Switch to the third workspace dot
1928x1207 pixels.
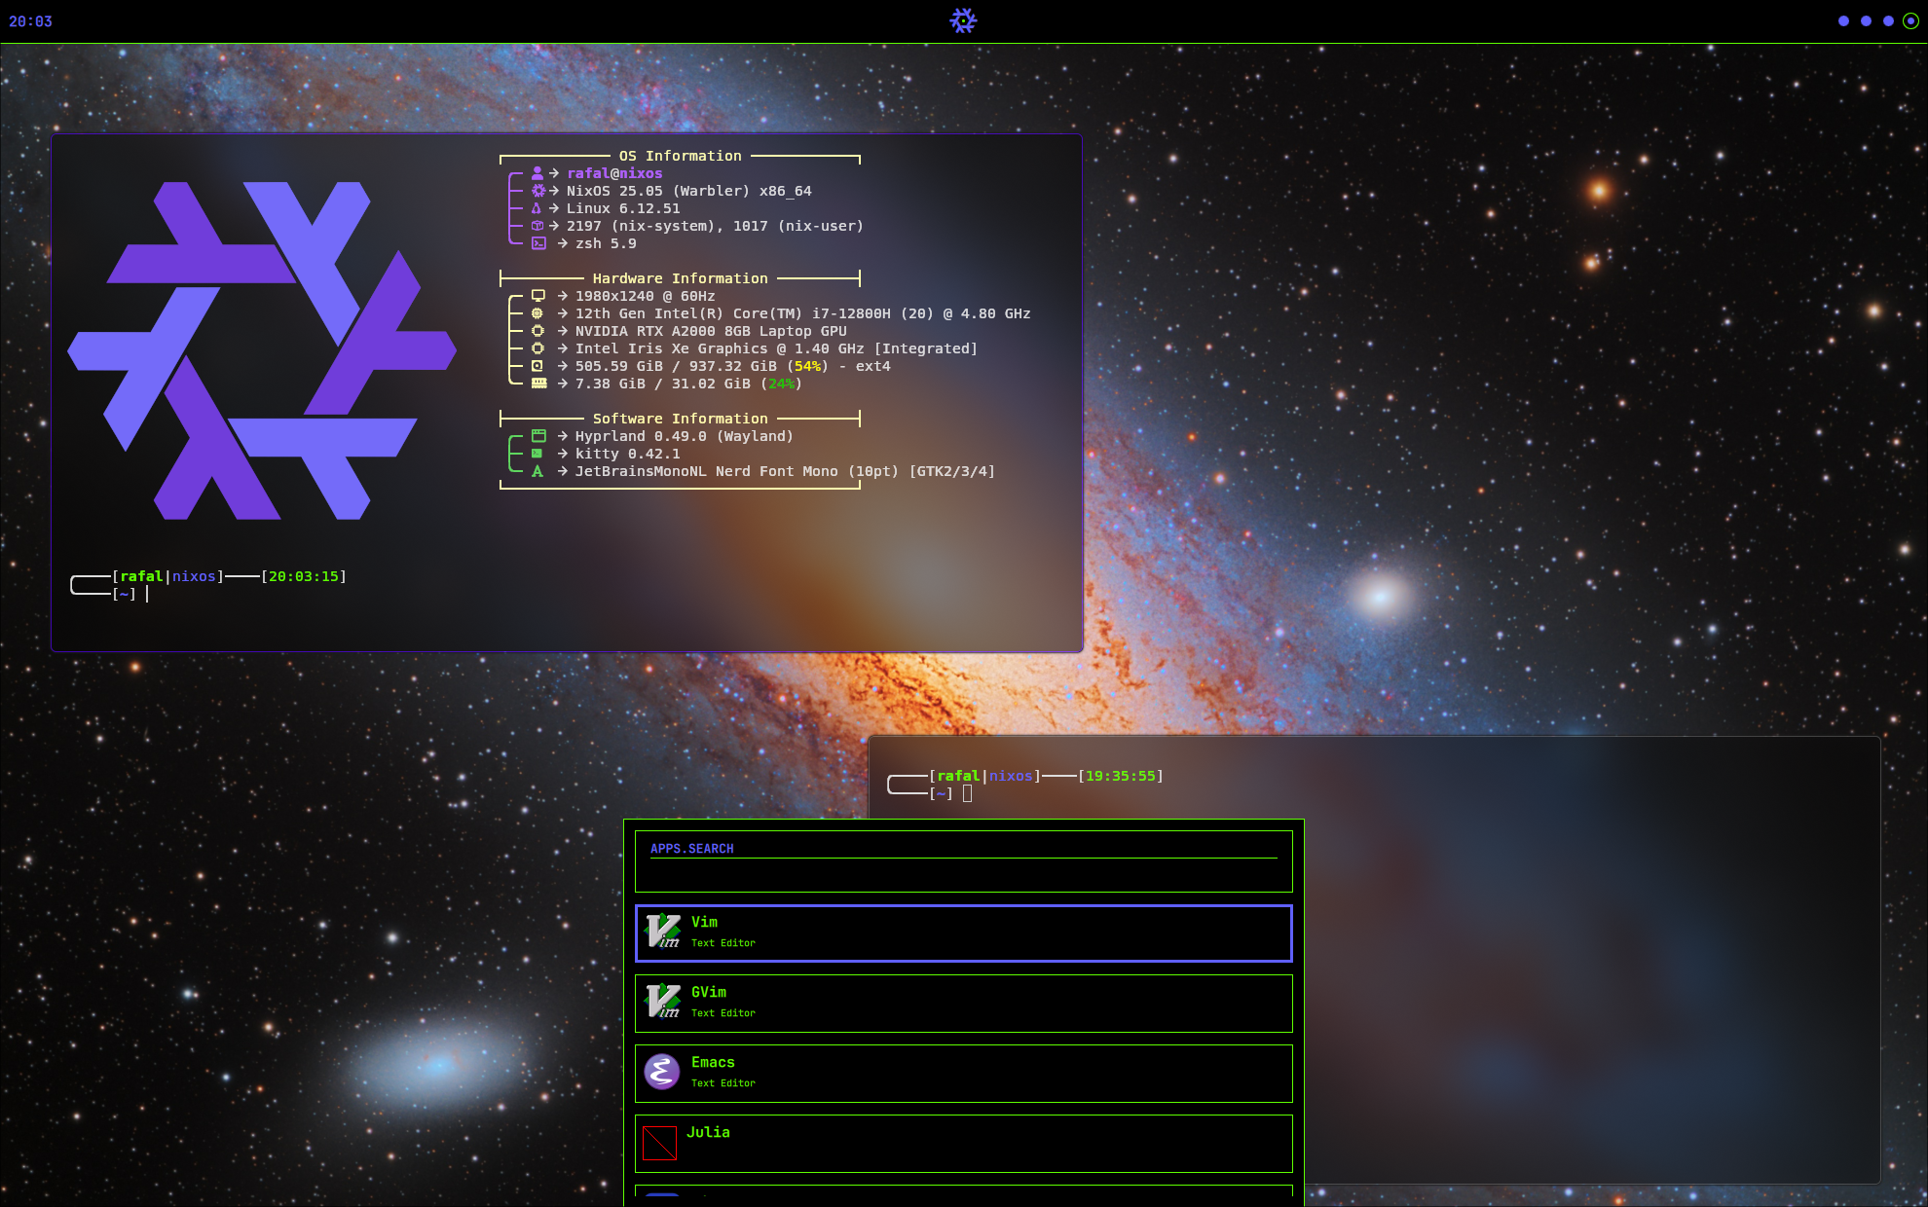pyautogui.click(x=1888, y=21)
